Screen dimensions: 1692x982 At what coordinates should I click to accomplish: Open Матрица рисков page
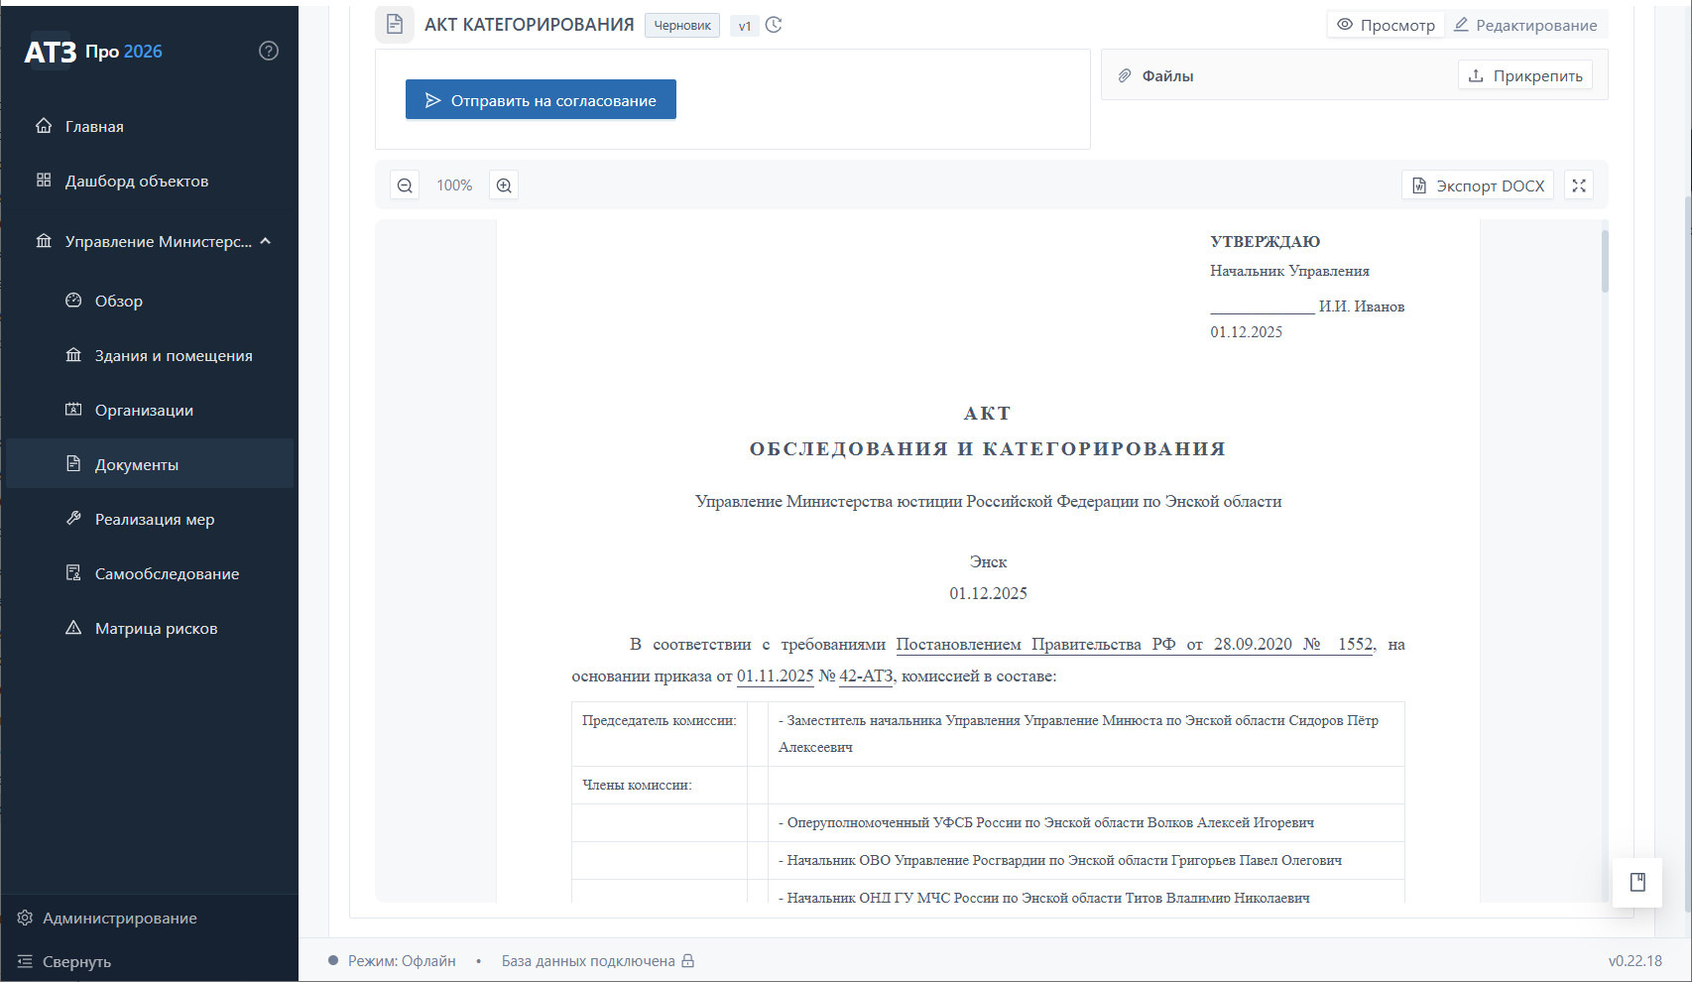[x=150, y=628]
